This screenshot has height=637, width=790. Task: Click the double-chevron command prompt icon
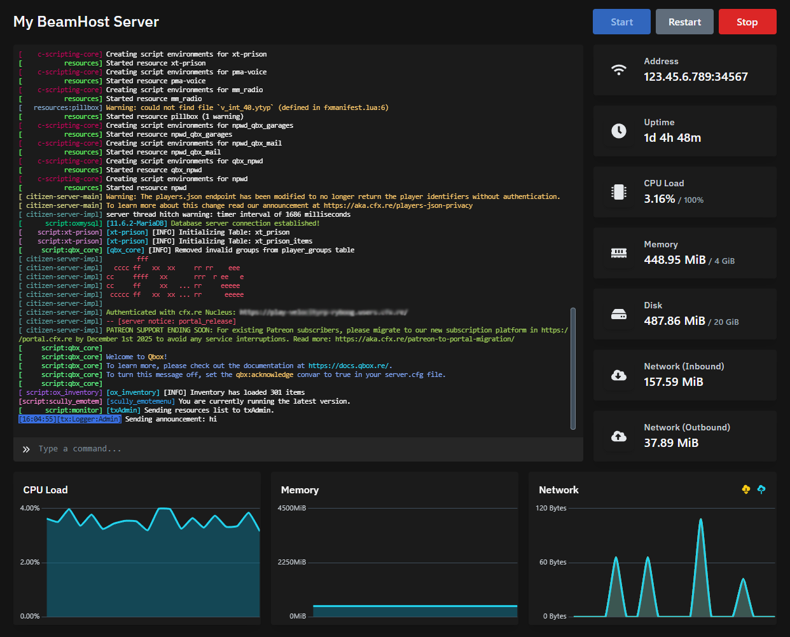26,449
